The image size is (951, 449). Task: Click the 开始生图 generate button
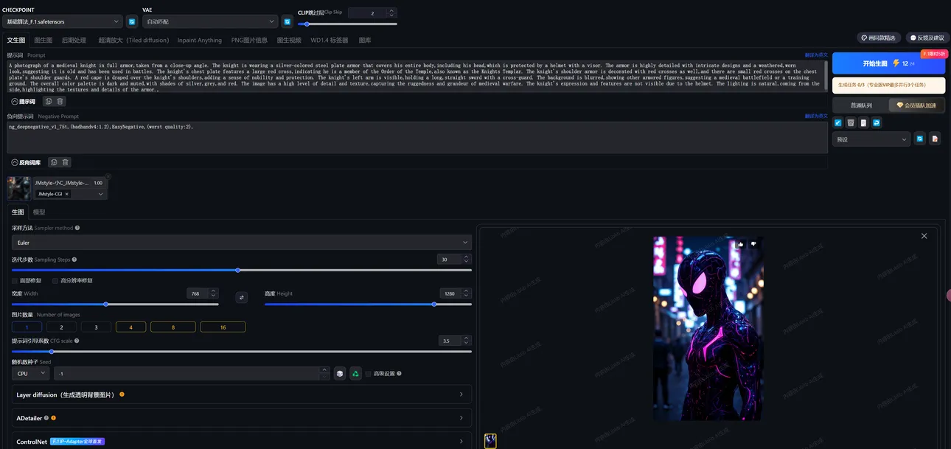point(888,63)
